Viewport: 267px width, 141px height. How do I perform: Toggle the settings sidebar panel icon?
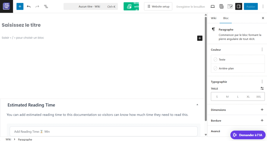[x=239, y=7]
